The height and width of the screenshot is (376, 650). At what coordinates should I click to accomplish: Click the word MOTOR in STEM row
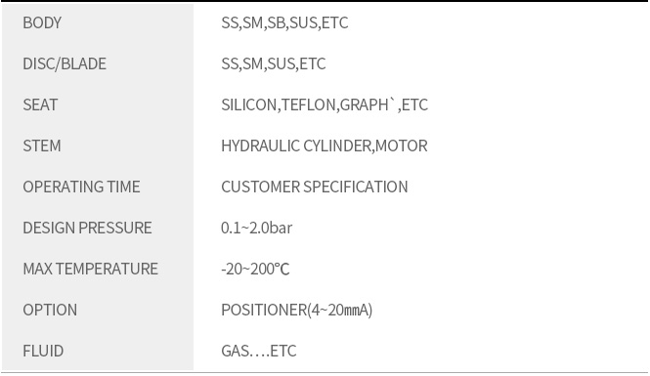402,146
